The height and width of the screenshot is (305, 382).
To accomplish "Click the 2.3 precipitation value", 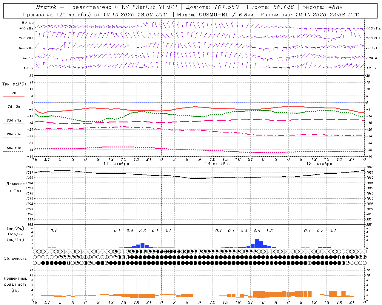I will (x=143, y=231).
